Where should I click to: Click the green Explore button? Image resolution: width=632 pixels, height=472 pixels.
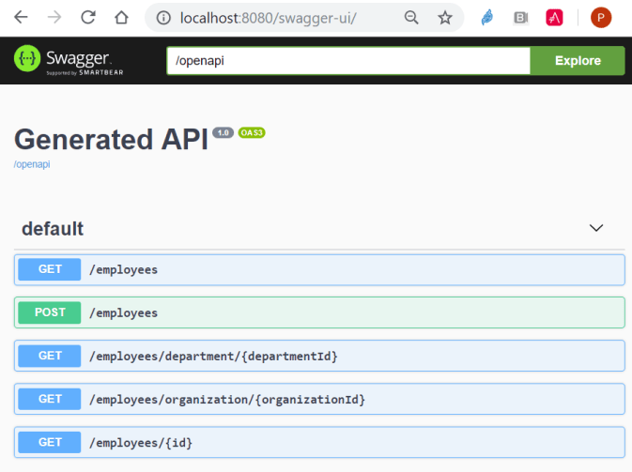[x=577, y=61]
